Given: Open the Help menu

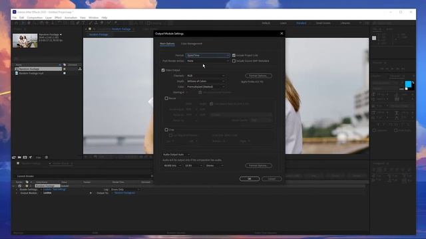Looking at the screenshot, I should [105, 18].
